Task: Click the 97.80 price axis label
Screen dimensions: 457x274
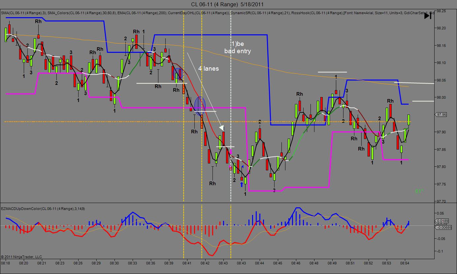Action: point(441,167)
